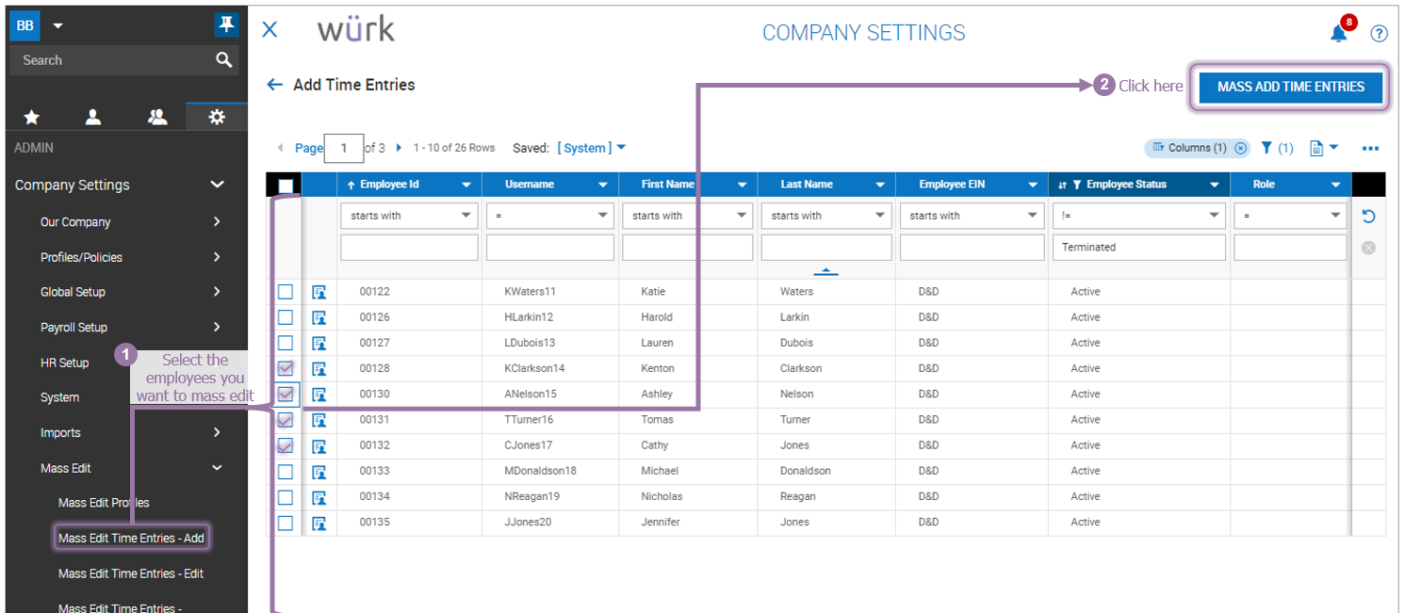
Task: Toggle the select-all header checkbox
Action: (x=286, y=186)
